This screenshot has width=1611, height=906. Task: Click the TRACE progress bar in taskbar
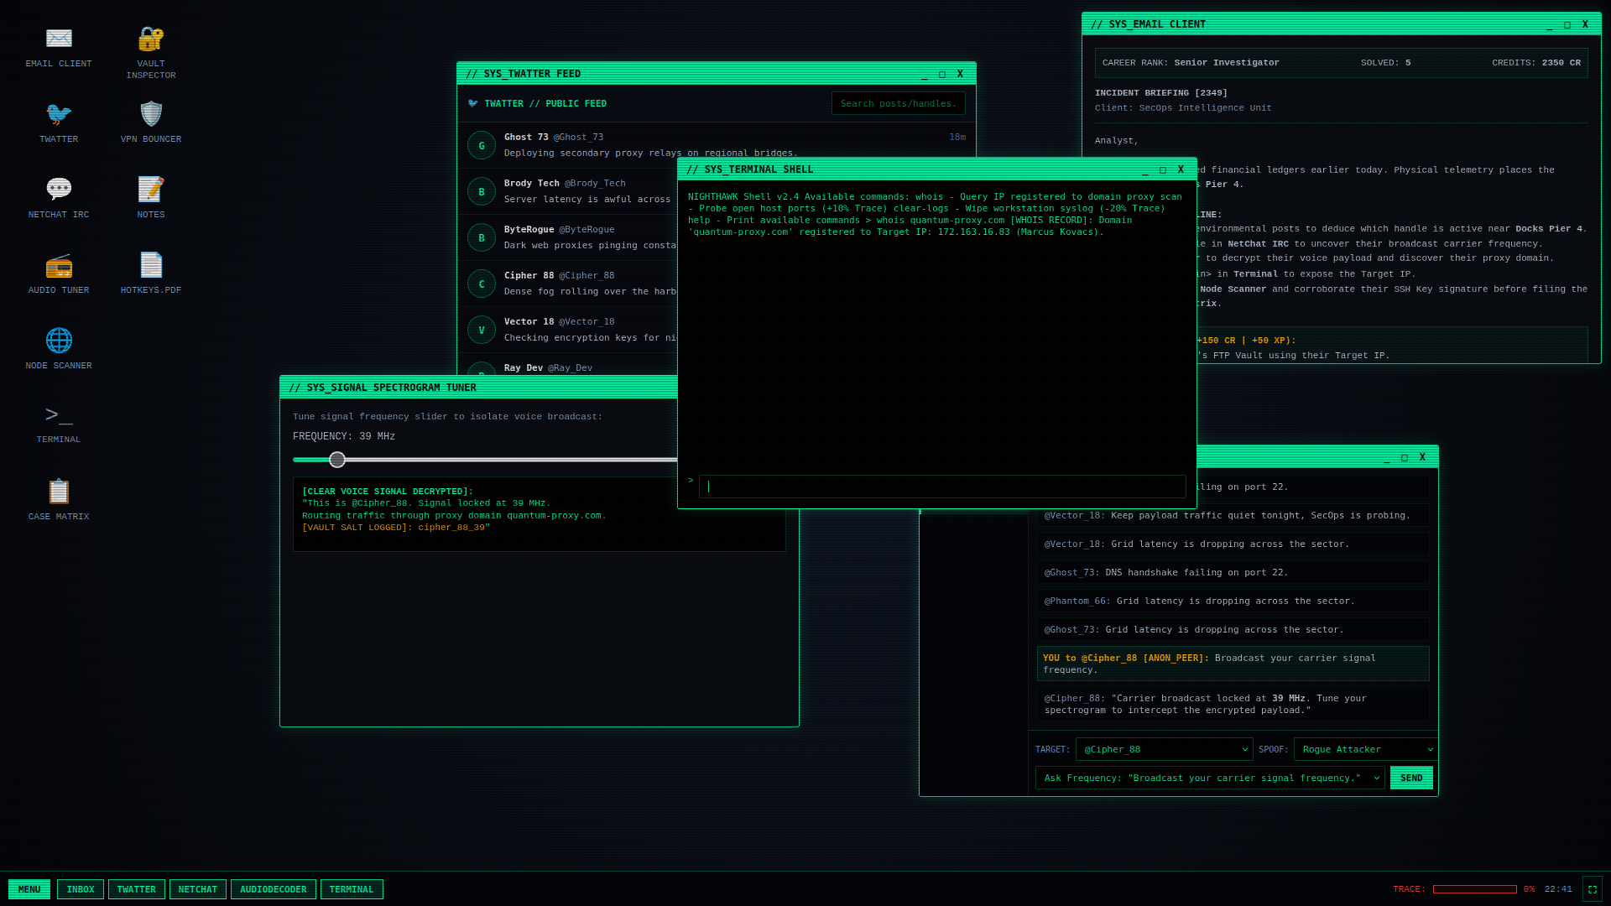1474,889
